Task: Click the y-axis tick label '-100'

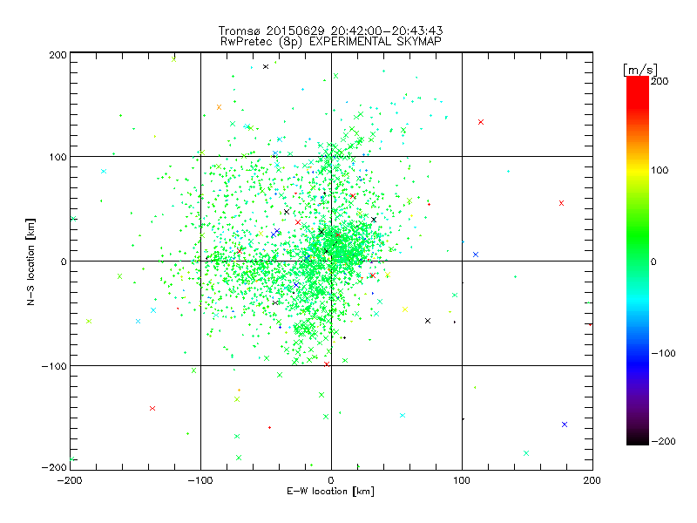Action: [54, 366]
